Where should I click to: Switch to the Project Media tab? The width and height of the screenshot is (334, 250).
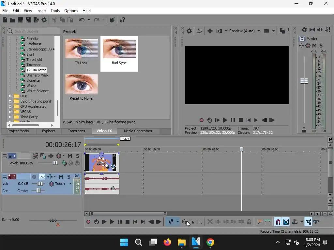(x=18, y=131)
